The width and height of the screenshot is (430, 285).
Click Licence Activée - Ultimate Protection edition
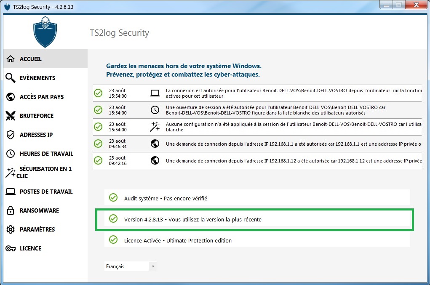[178, 241]
